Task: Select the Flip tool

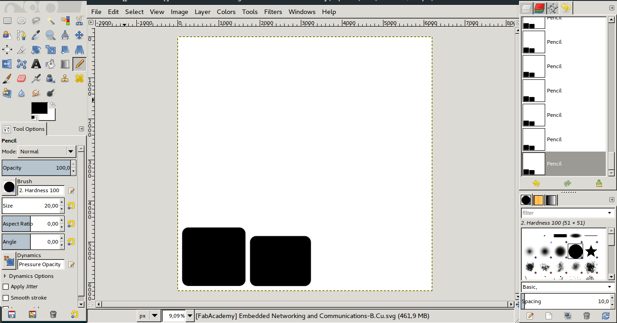Action: [x=7, y=64]
